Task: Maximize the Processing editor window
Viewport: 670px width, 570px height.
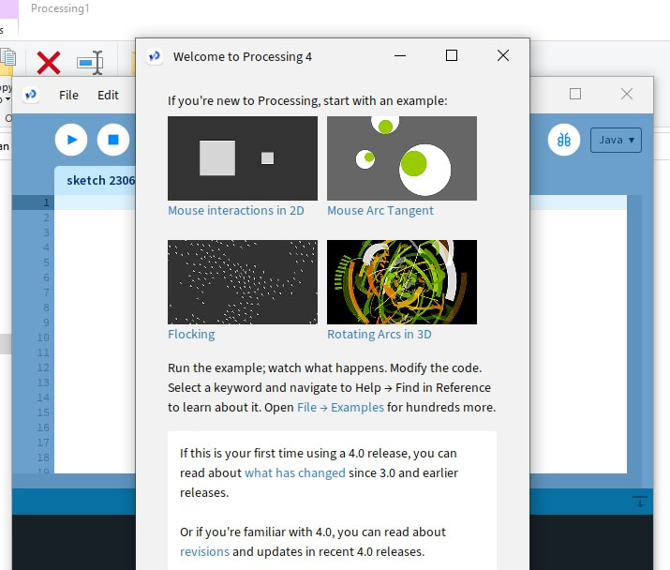Action: 575,94
